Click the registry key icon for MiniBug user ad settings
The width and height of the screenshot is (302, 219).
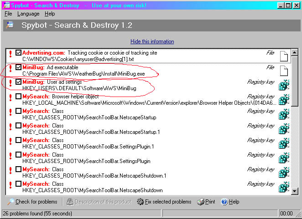(284, 85)
